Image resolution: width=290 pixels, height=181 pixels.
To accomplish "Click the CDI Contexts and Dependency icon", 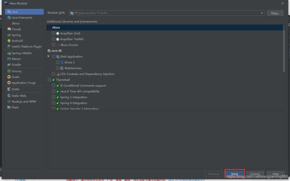I will (x=58, y=74).
